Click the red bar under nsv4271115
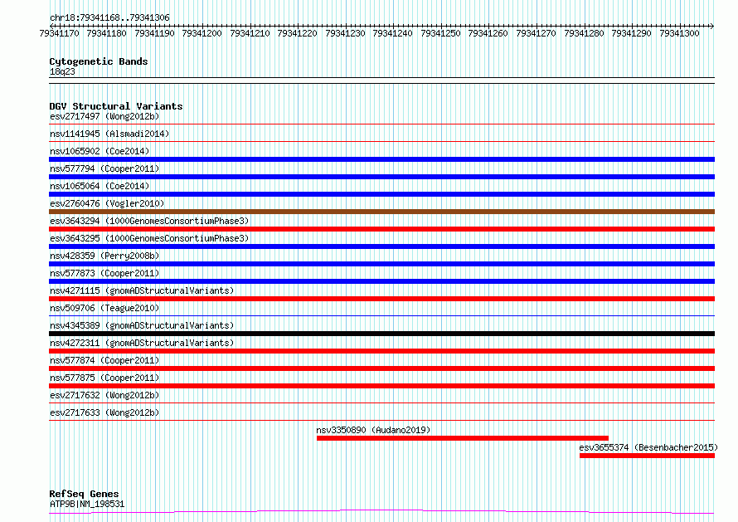738x522 pixels. coord(381,299)
